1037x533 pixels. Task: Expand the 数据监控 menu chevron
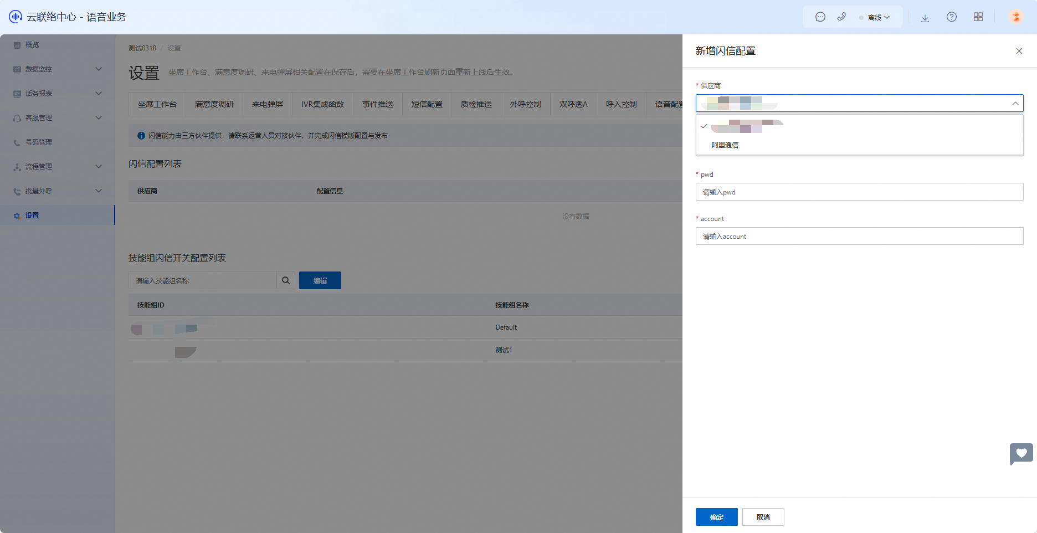click(99, 69)
